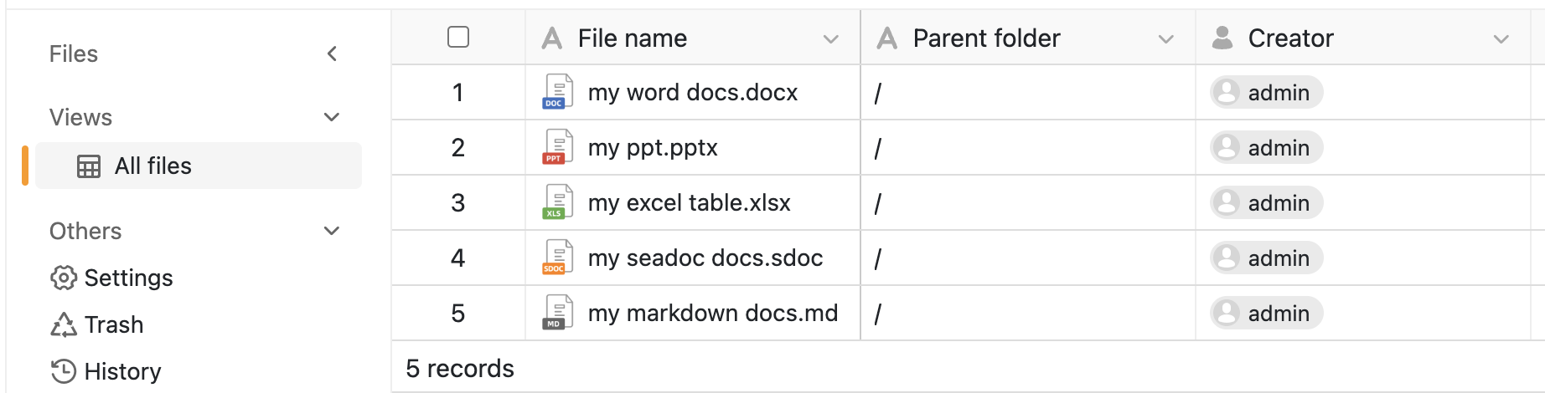
Task: Toggle the select-all checkbox in table header
Action: pyautogui.click(x=458, y=38)
